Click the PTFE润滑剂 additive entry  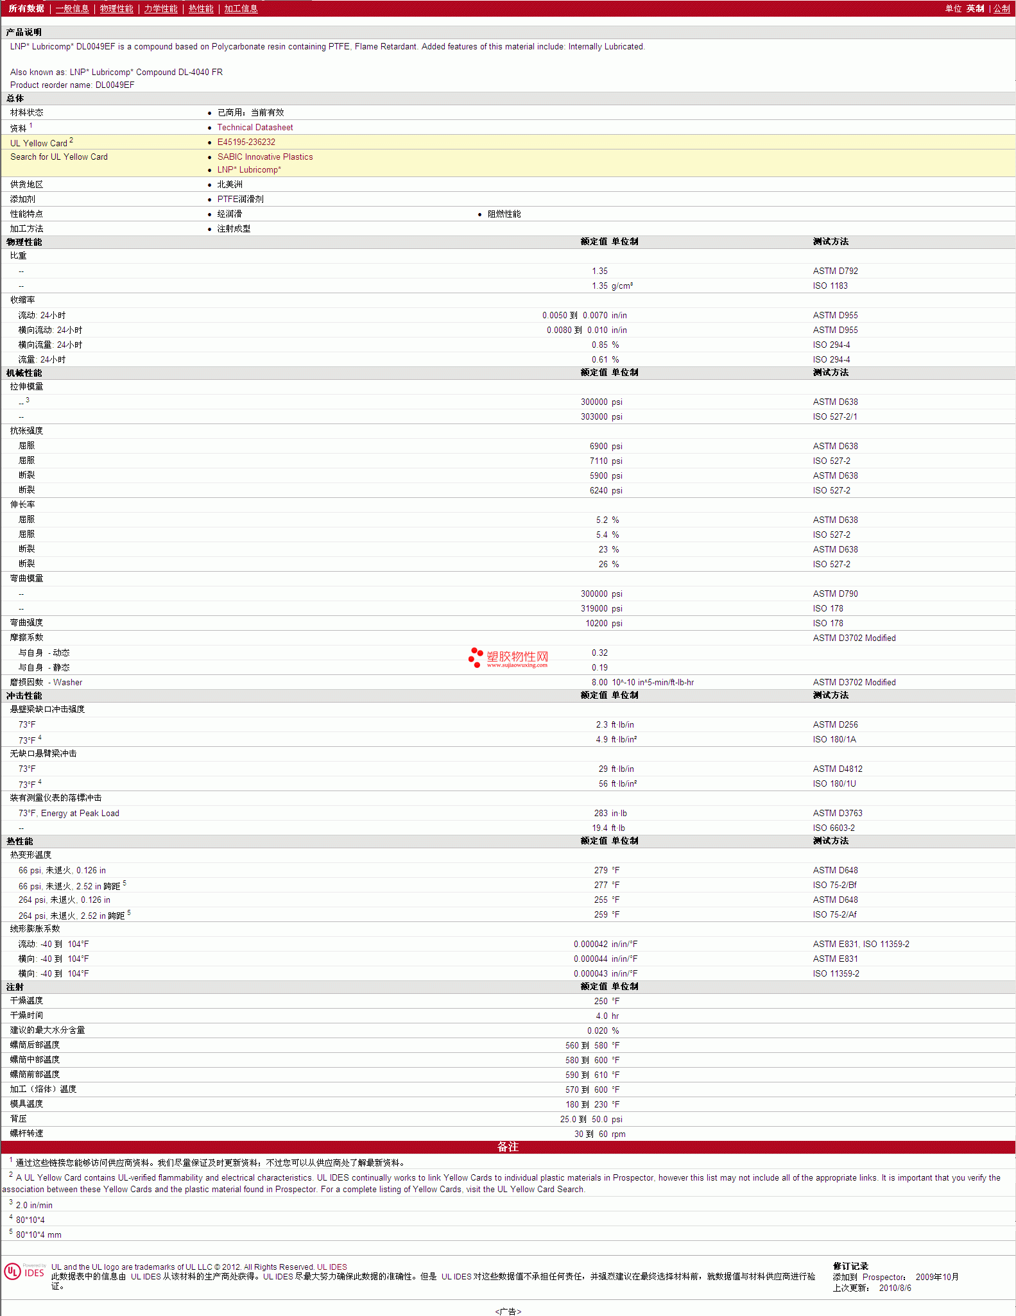click(x=240, y=200)
